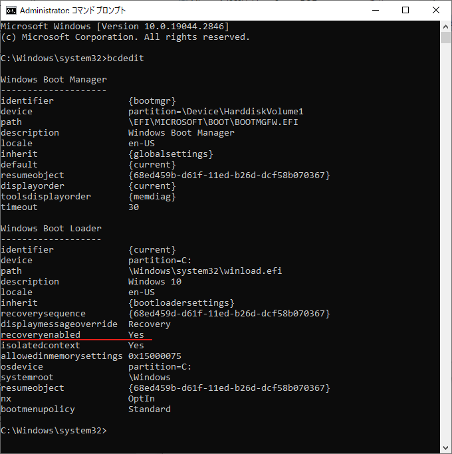Click the final 'C:\Windows\system32>' prompt
452x454 pixels.
tap(54, 431)
